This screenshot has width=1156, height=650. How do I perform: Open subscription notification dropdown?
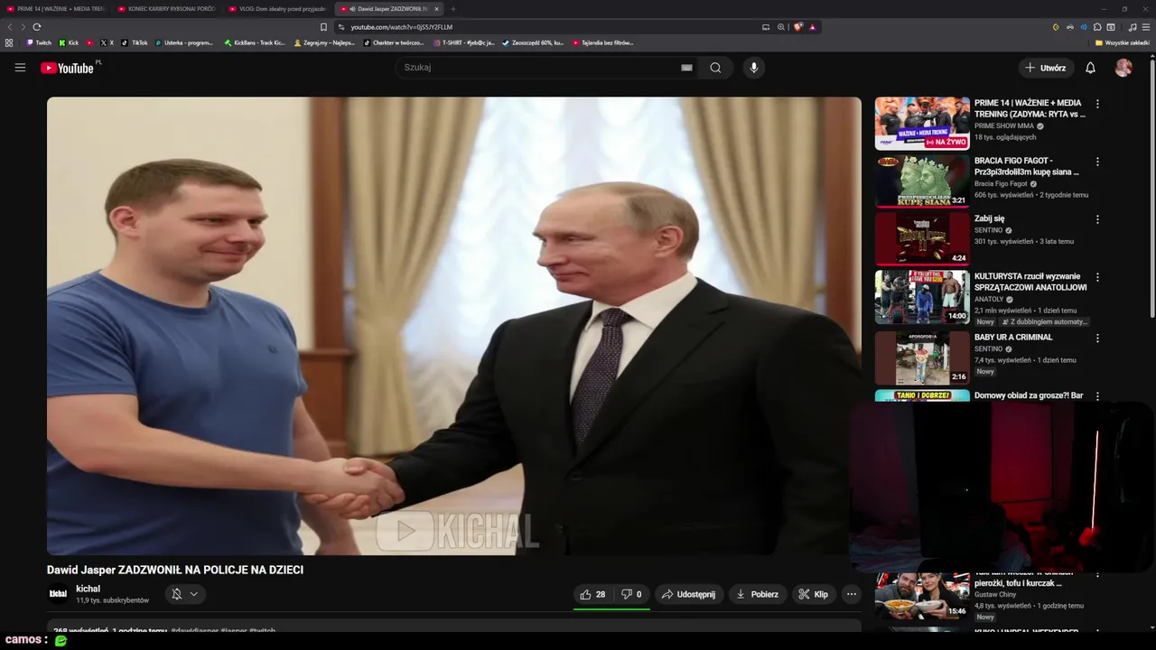pyautogui.click(x=184, y=594)
